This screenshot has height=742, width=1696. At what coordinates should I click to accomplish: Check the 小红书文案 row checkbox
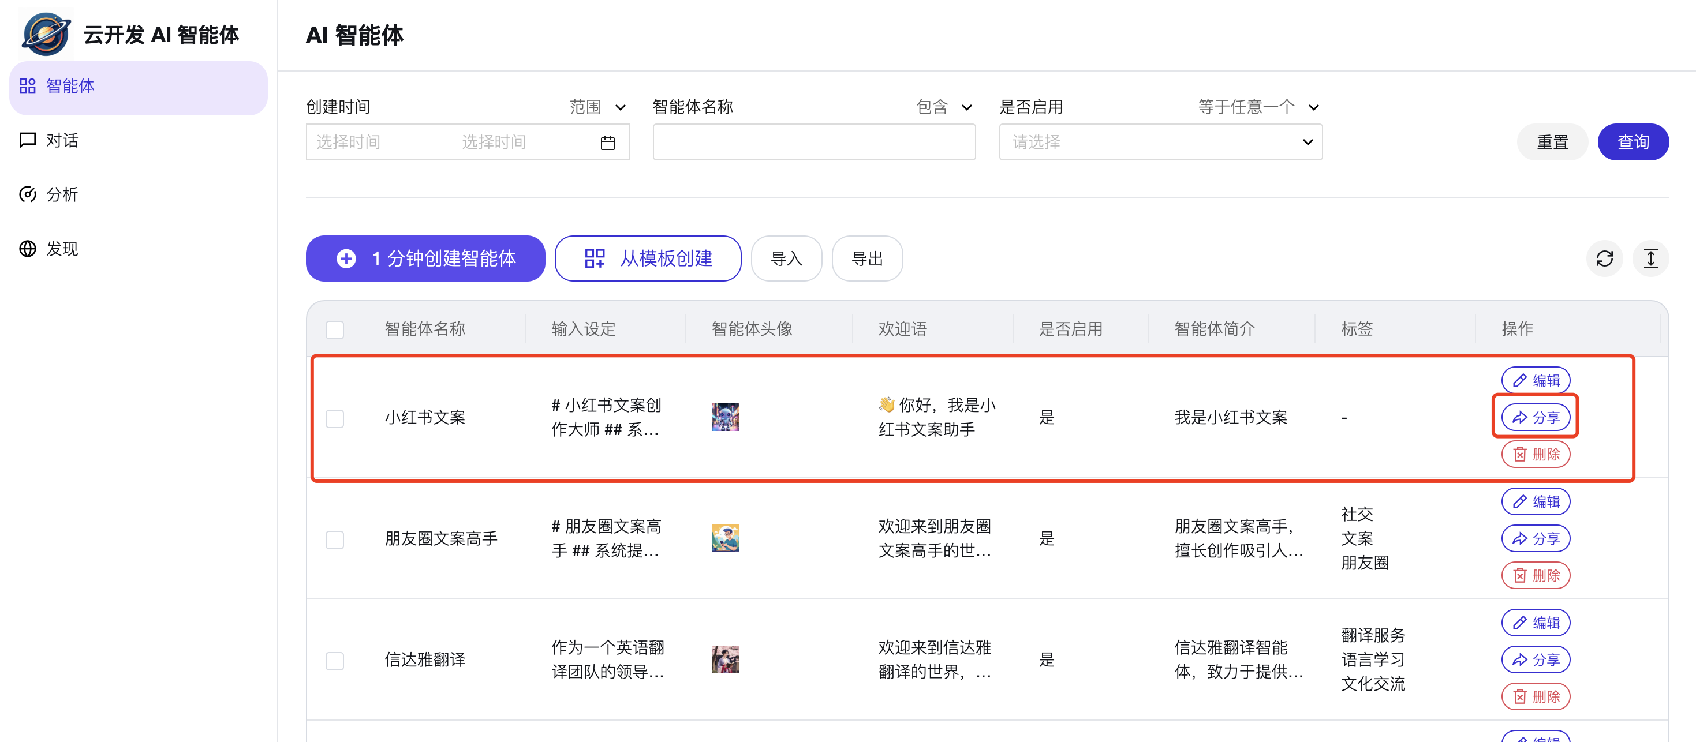coord(334,418)
